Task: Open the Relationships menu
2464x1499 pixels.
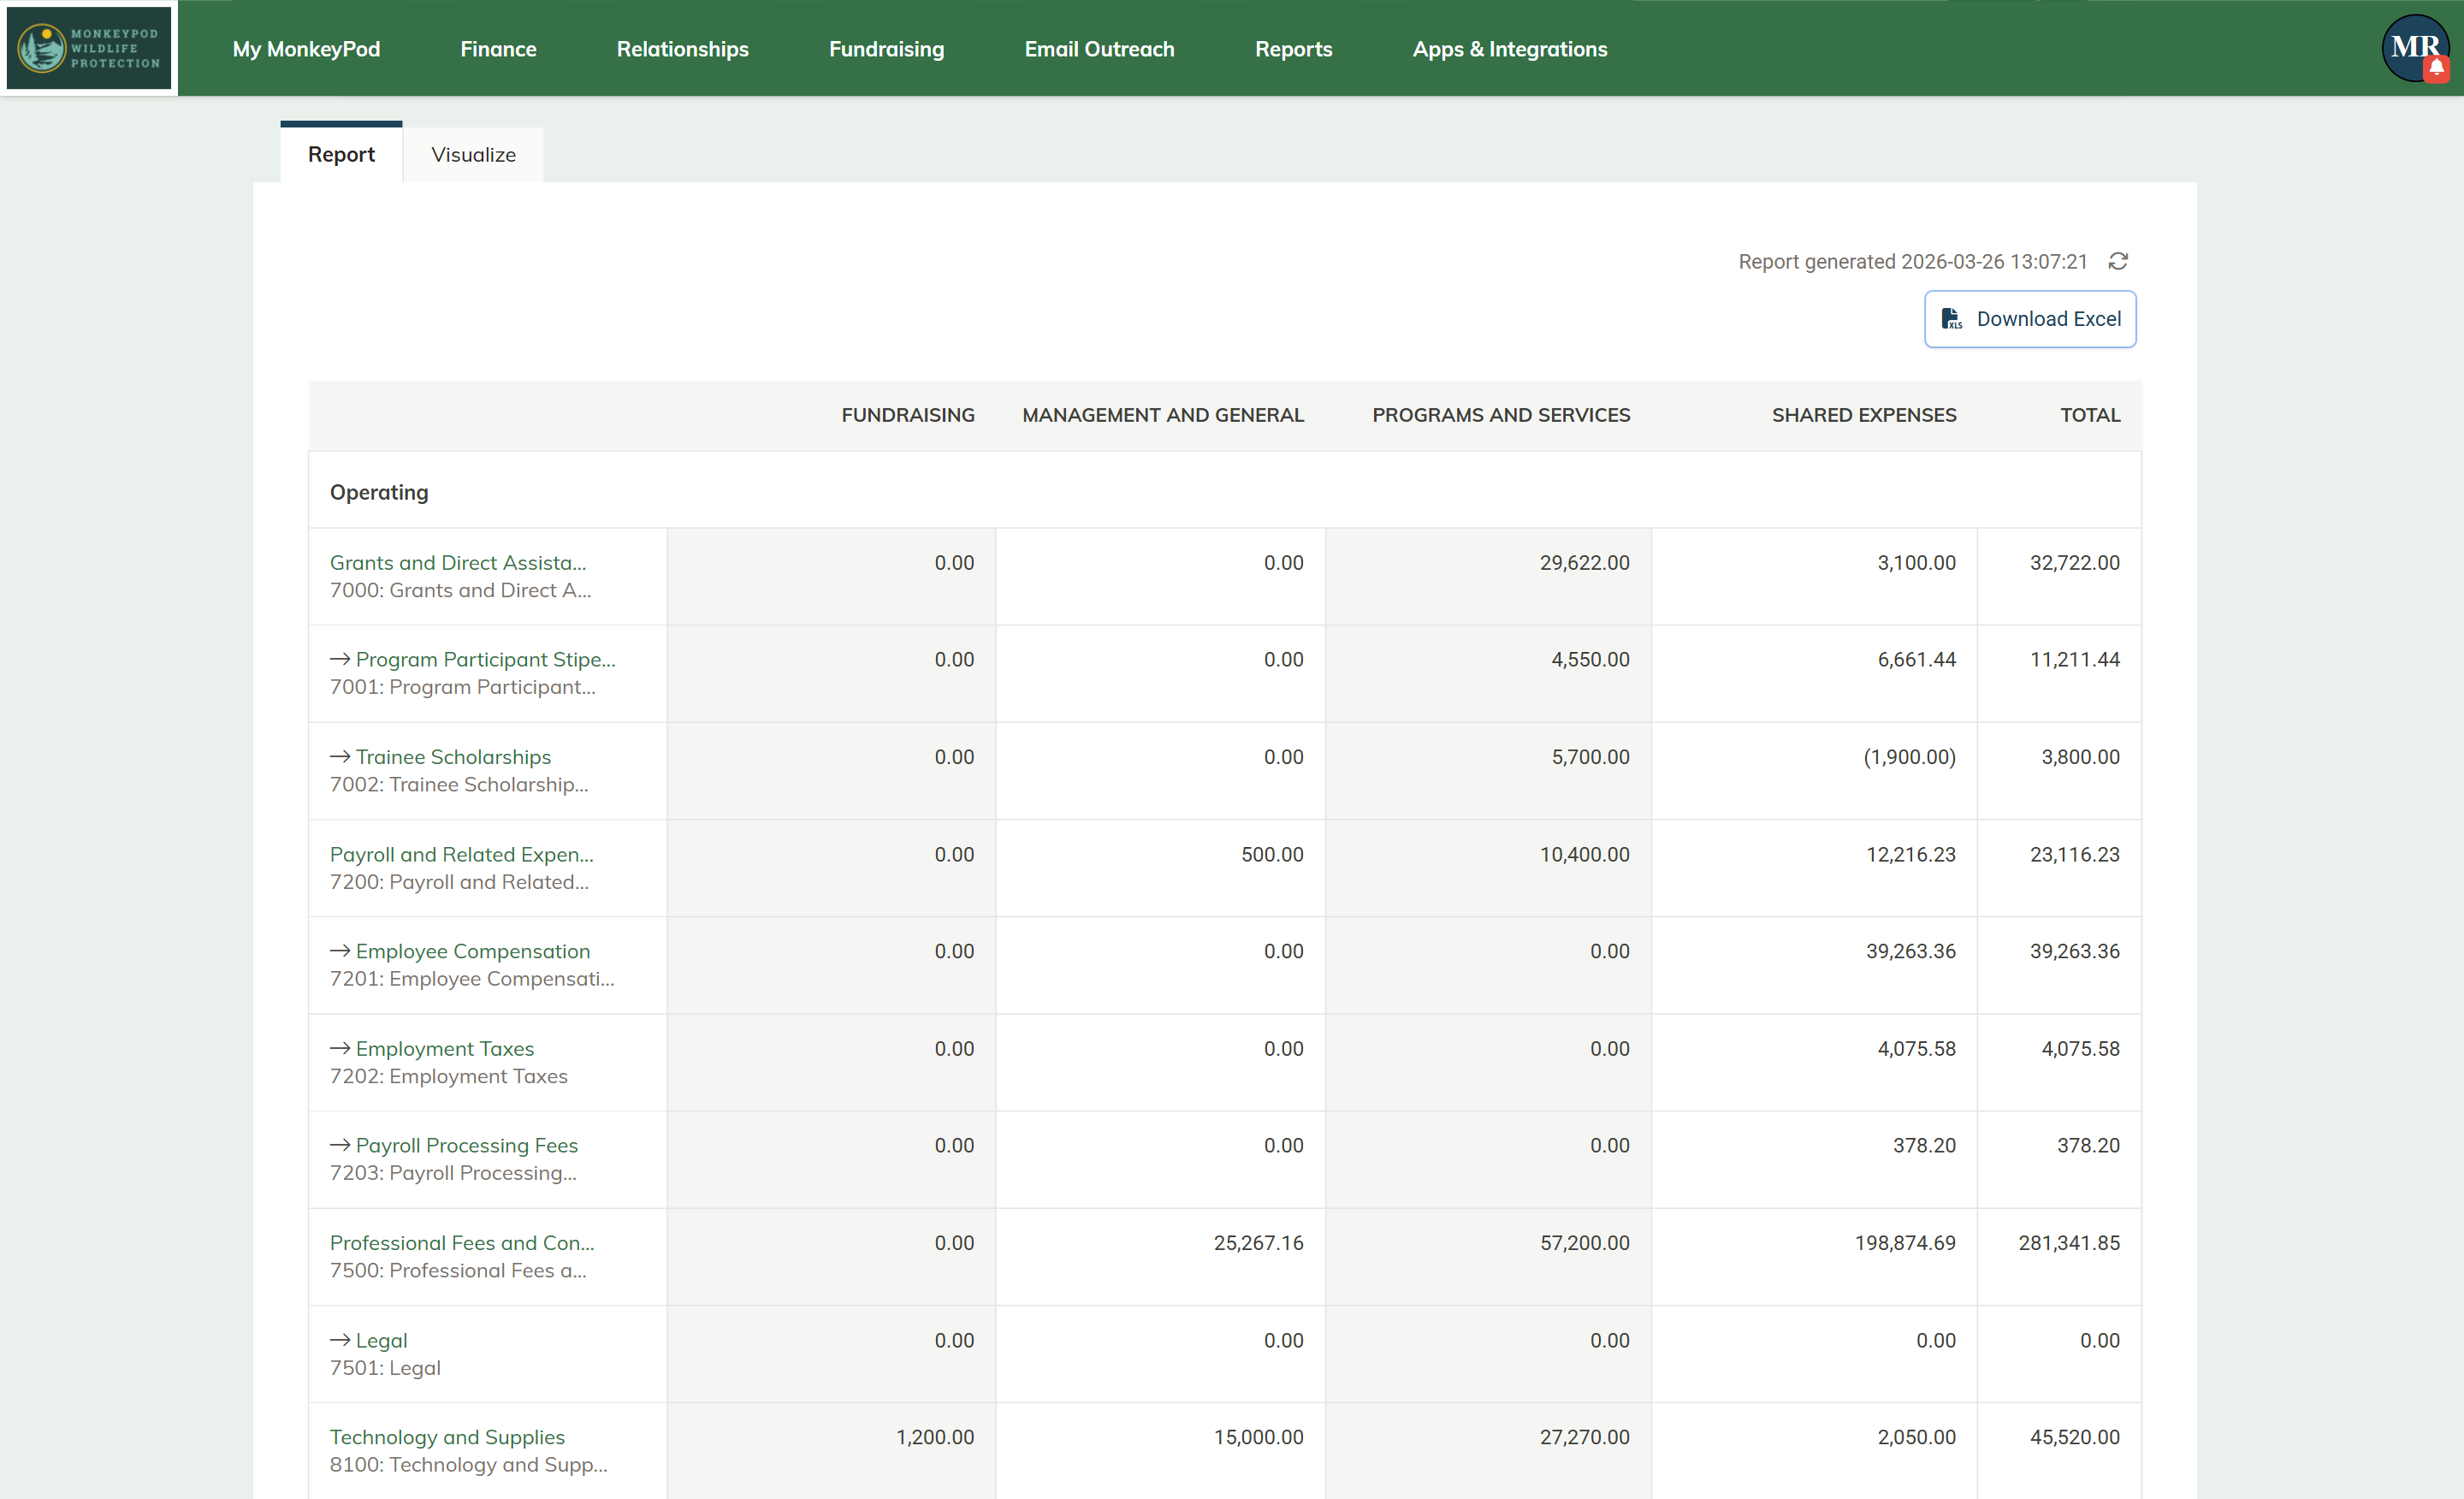Action: point(682,49)
